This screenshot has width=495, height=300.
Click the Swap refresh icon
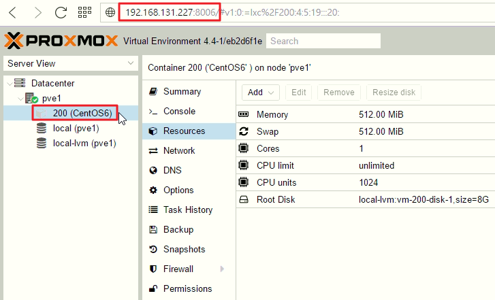pyautogui.click(x=243, y=131)
